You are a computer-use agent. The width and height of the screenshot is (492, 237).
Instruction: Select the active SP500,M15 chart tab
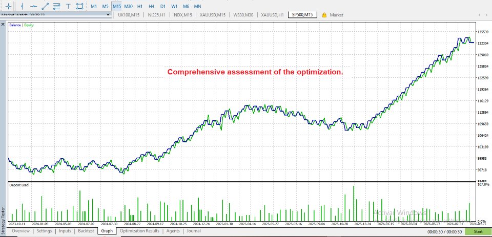[302, 15]
